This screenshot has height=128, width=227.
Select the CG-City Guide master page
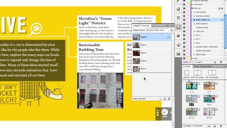click(212, 73)
